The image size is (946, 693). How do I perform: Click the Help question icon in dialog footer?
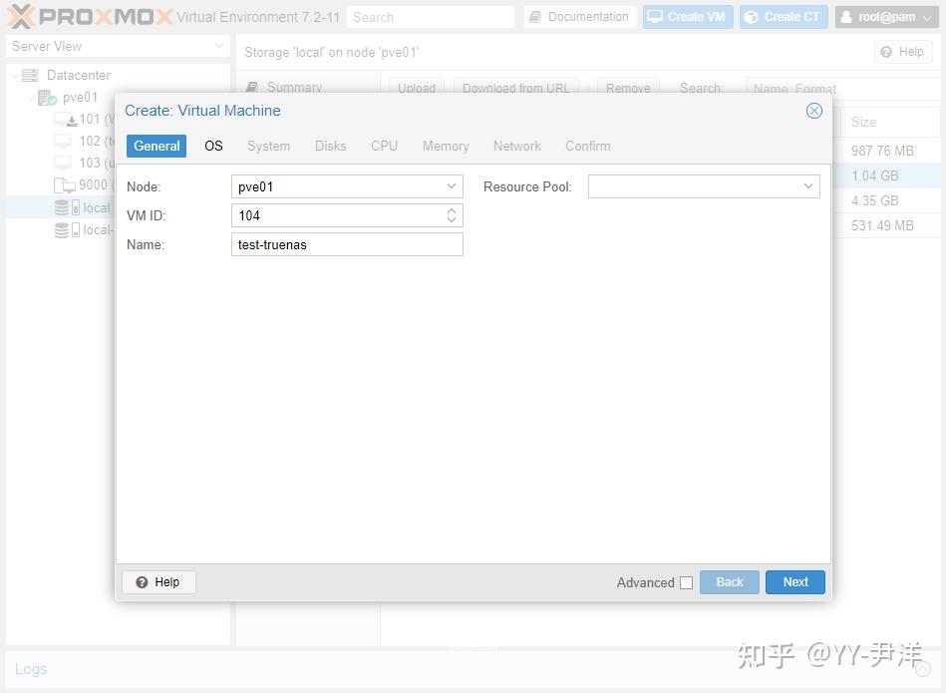point(144,581)
